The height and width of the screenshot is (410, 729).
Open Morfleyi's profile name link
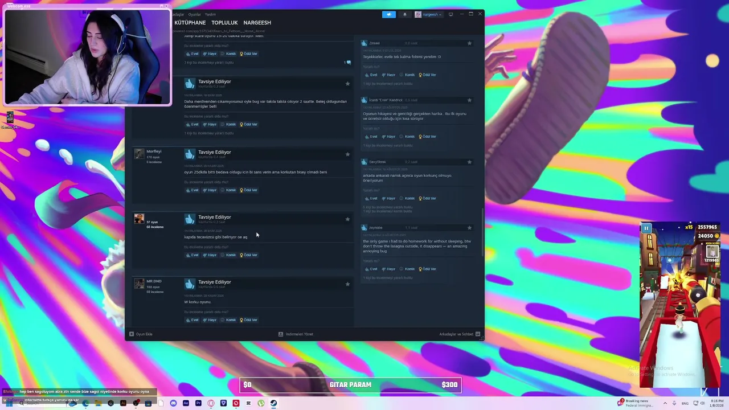[154, 151]
